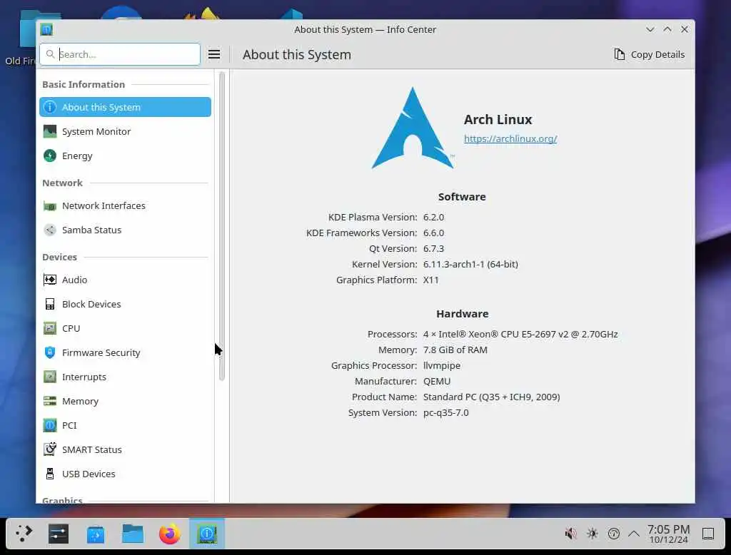The image size is (731, 555).
Task: Open the CPU chip icon entry
Action: point(50,328)
